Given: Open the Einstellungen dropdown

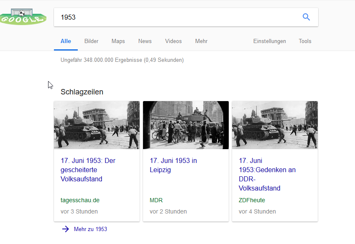Looking at the screenshot, I should point(269,41).
